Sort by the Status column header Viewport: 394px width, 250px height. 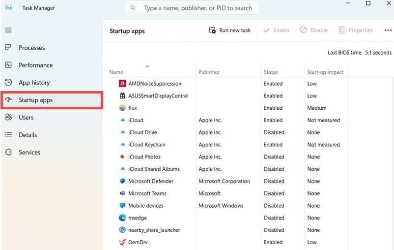pos(271,72)
